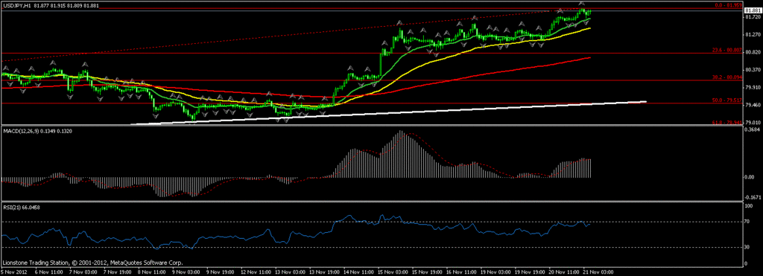Click the RSI scale value 100

click(x=749, y=206)
